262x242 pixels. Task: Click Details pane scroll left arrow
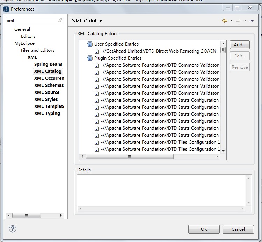pyautogui.click(x=80, y=208)
